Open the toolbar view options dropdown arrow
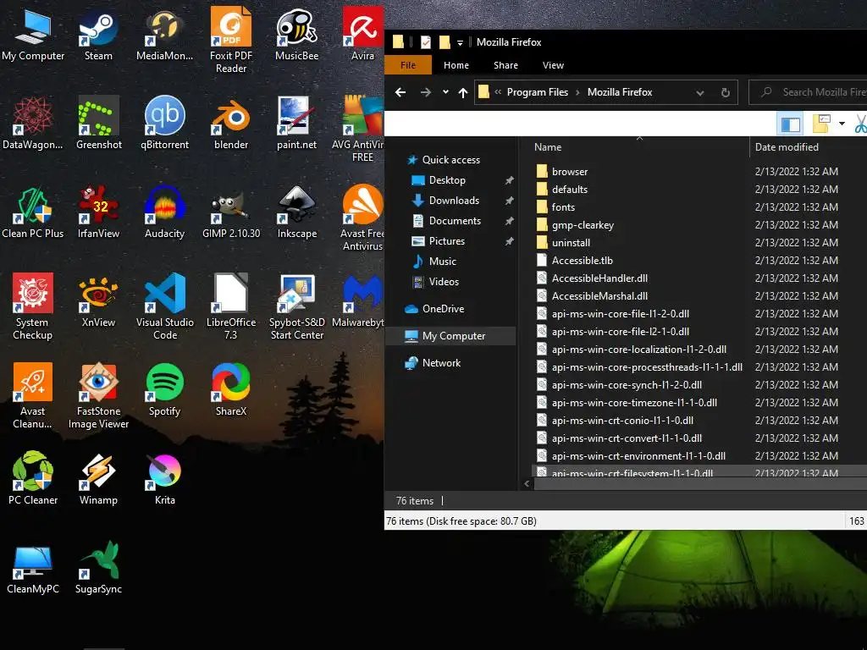The width and height of the screenshot is (867, 650). pos(841,124)
